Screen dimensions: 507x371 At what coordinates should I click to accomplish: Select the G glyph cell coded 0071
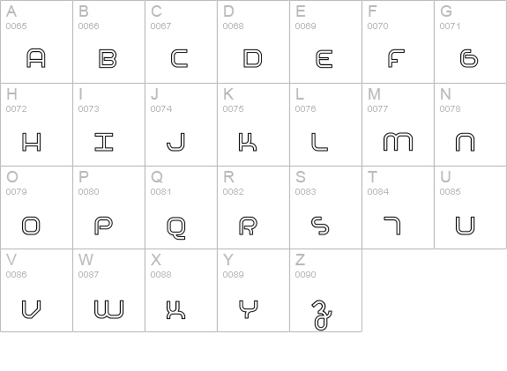pyautogui.click(x=471, y=41)
